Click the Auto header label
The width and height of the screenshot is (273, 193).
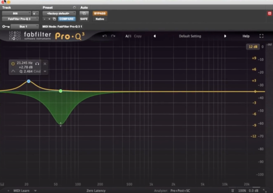[x=84, y=7]
